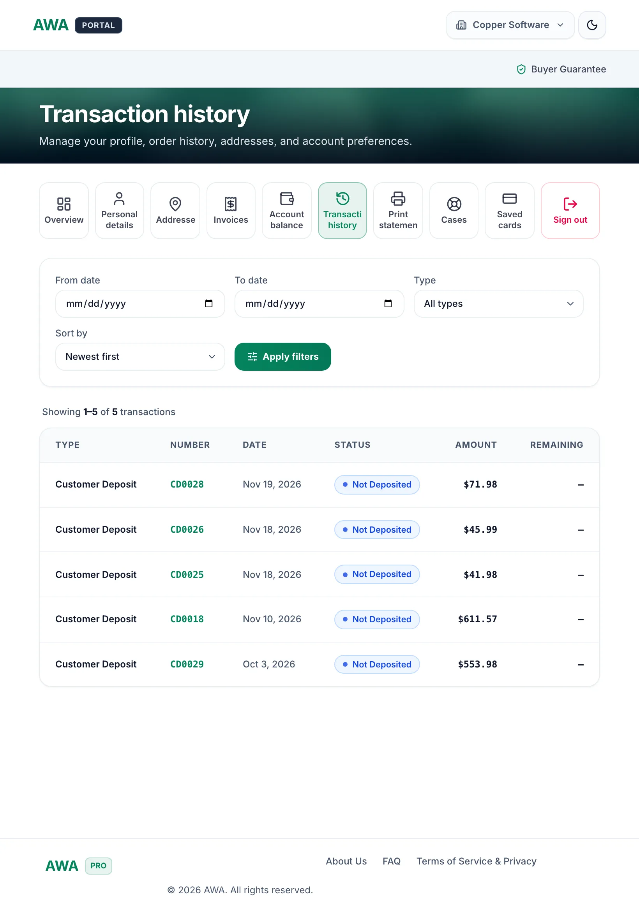
Task: Click the Not Deposited badge for CD0018
Action: [x=377, y=619]
